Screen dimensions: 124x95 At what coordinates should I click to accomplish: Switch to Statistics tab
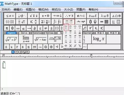37,33
